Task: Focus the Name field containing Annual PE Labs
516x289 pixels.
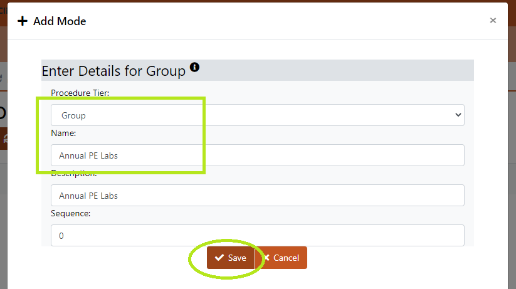Action: [x=257, y=155]
